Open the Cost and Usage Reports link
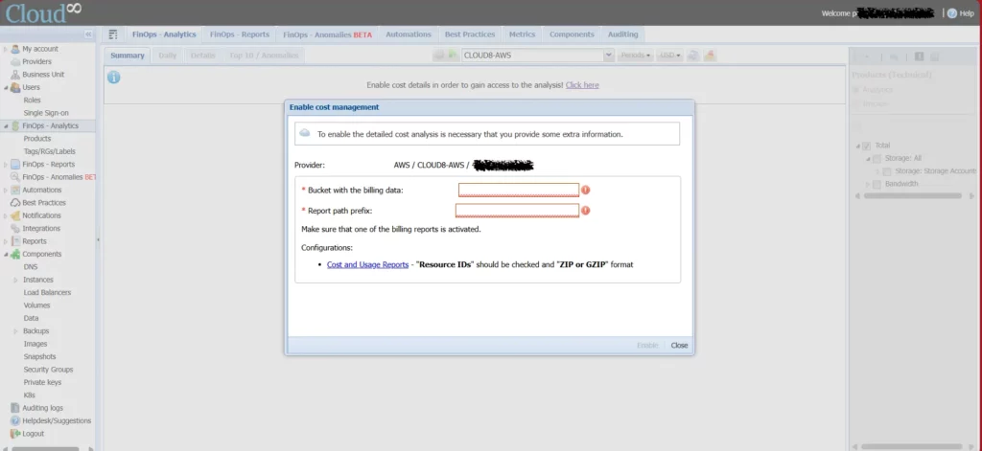 pos(367,264)
